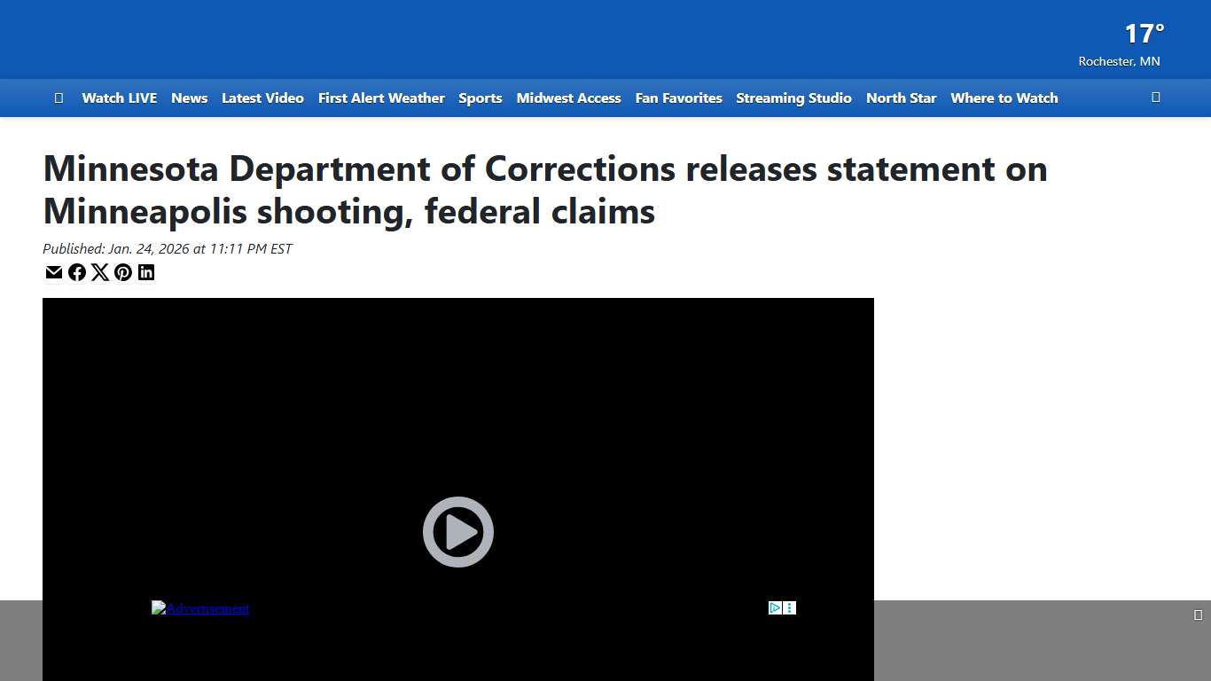Share the story on Facebook
This screenshot has width=1211, height=681.
[77, 272]
